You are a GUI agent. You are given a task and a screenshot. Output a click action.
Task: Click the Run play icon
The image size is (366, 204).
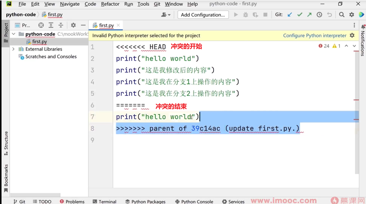[236, 15]
